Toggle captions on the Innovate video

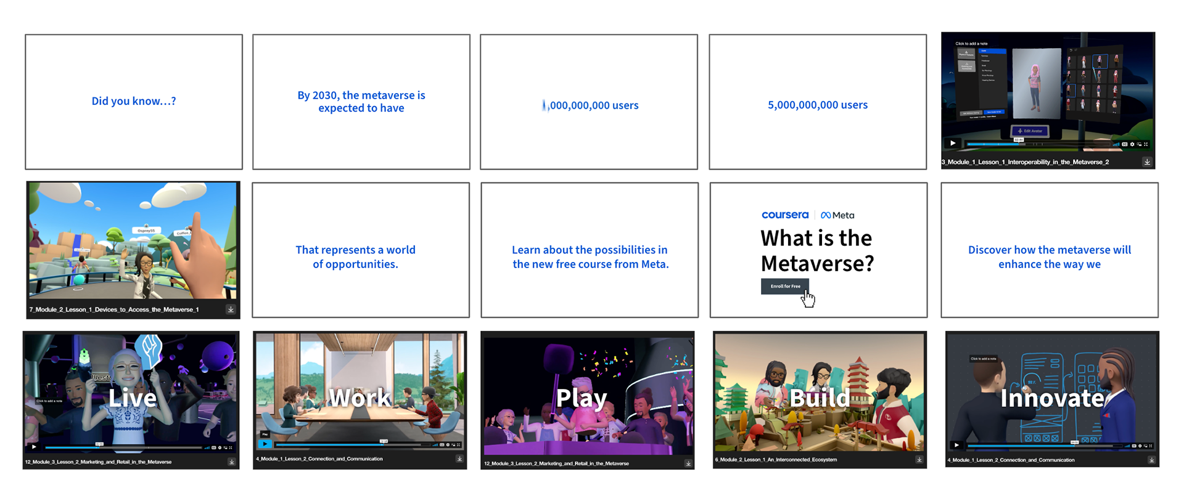[1134, 446]
